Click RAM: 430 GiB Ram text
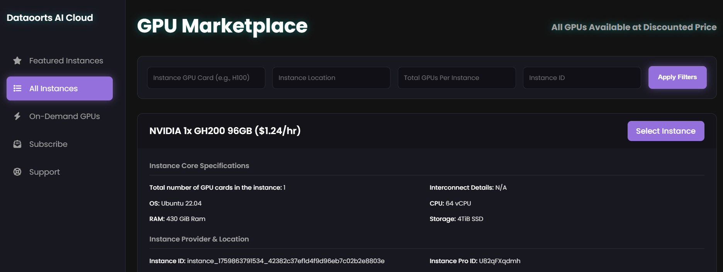The width and height of the screenshot is (723, 272). [x=177, y=219]
